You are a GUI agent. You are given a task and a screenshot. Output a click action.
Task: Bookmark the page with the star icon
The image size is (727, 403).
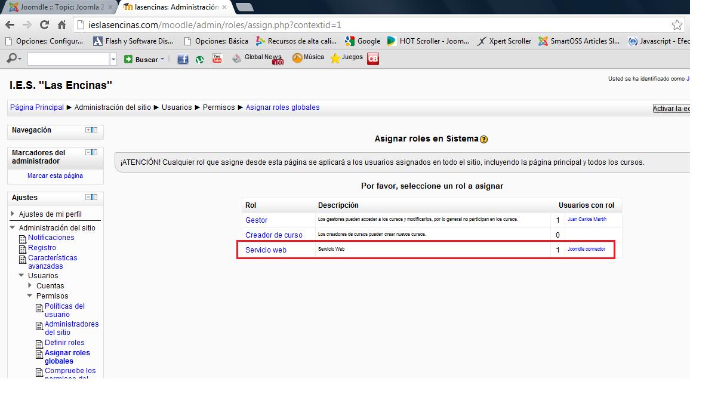pyautogui.click(x=676, y=25)
